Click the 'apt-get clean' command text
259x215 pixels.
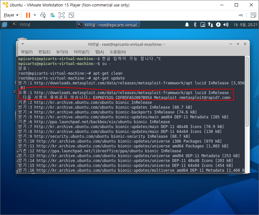(x=108, y=73)
